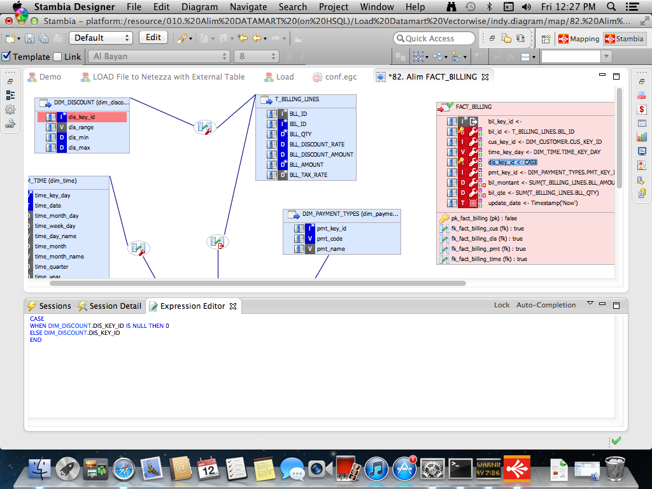
Task: Click the collaboration sync toolbar icon
Action: point(520,39)
